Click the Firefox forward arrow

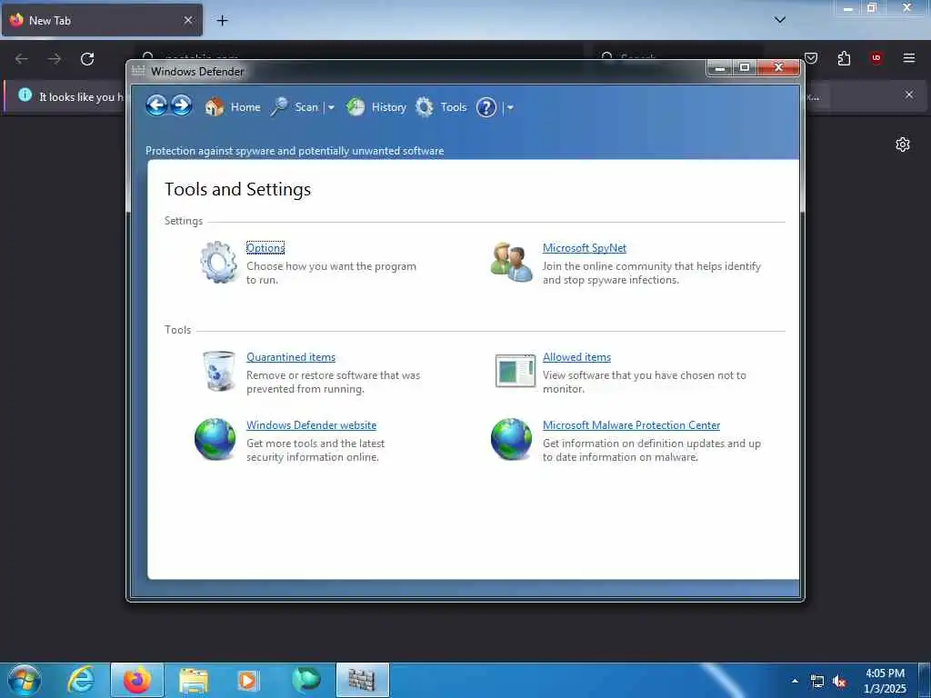55,58
